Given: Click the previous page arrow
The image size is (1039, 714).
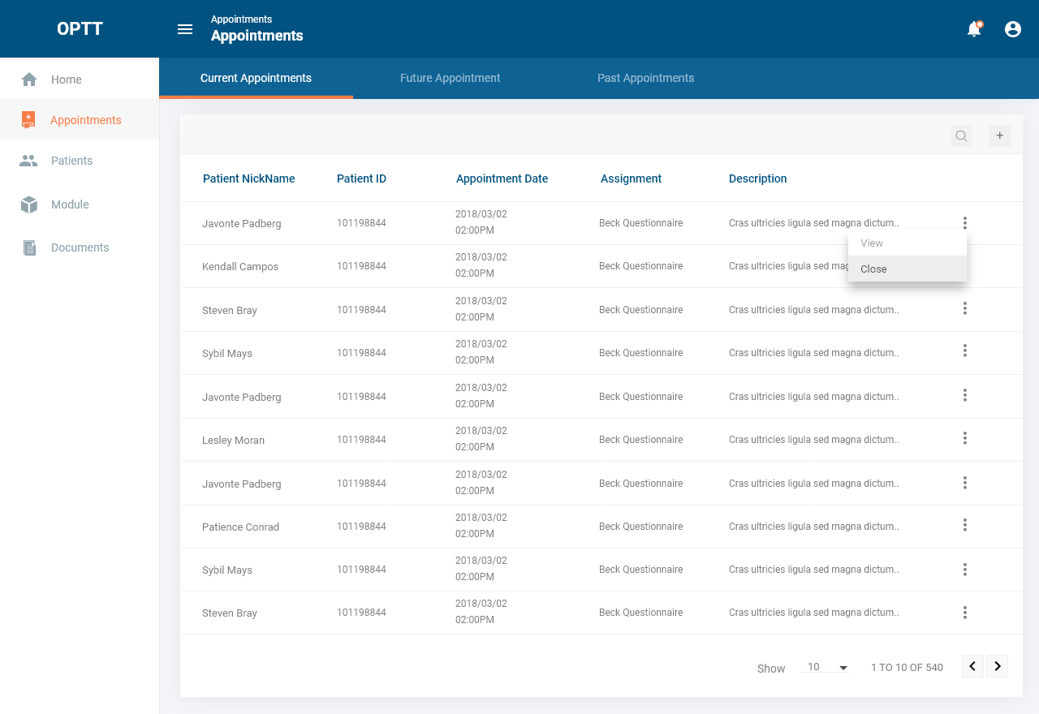Looking at the screenshot, I should pos(972,666).
